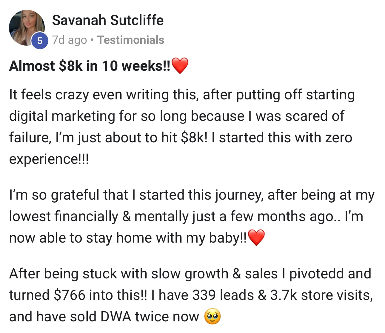
Task: Click the post title "Almost $8k in 10 weeks!!"
Action: coord(90,66)
